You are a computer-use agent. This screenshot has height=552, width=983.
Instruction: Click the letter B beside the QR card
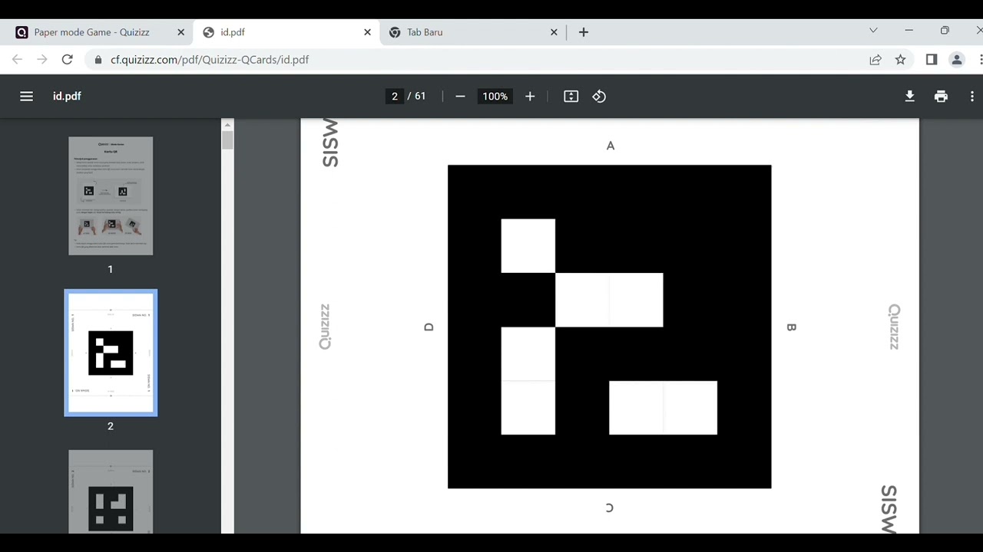coord(791,327)
